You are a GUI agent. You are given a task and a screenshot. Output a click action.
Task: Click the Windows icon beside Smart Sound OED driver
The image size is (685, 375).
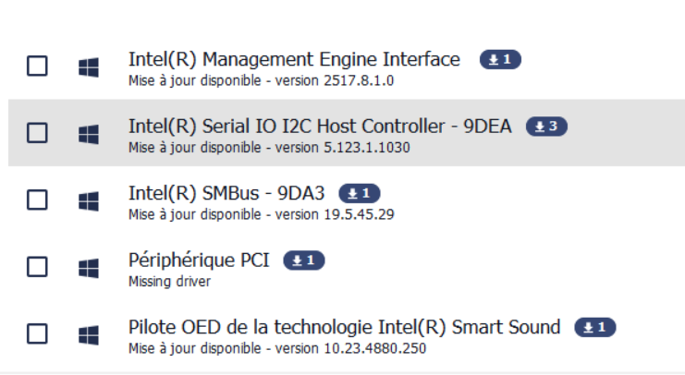tap(89, 335)
